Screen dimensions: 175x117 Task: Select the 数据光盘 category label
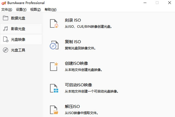point(18,18)
